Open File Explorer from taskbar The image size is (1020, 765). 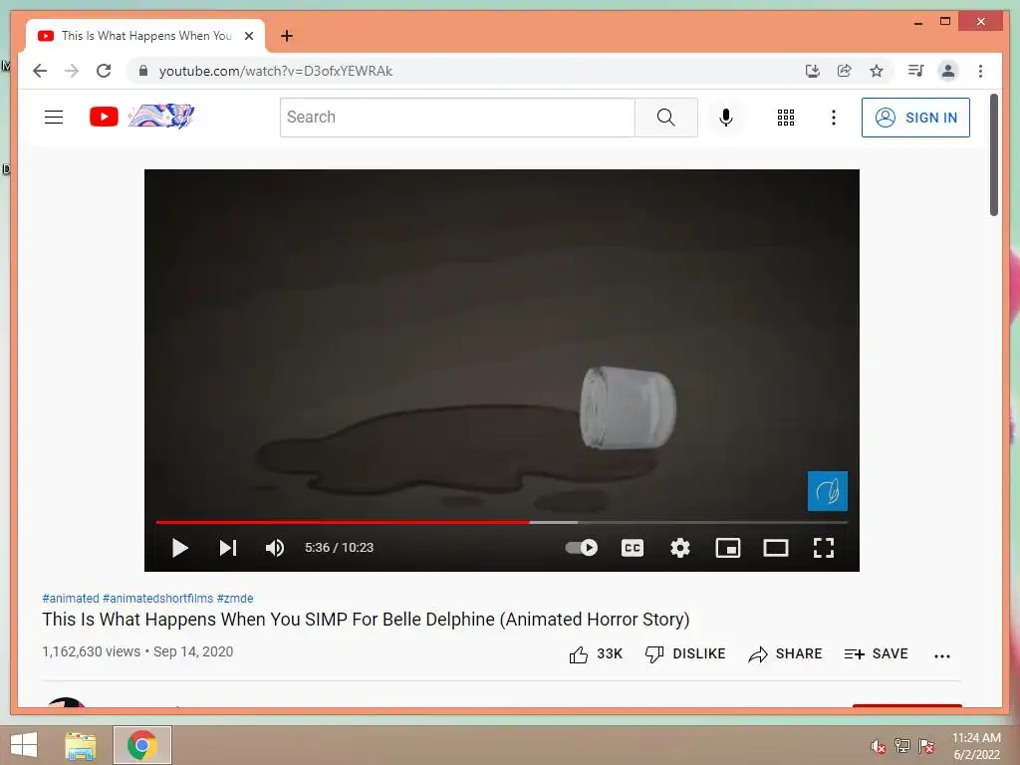(x=81, y=745)
